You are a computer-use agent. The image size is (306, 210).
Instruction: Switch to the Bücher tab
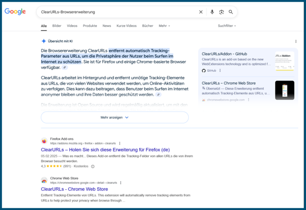click(x=147, y=26)
